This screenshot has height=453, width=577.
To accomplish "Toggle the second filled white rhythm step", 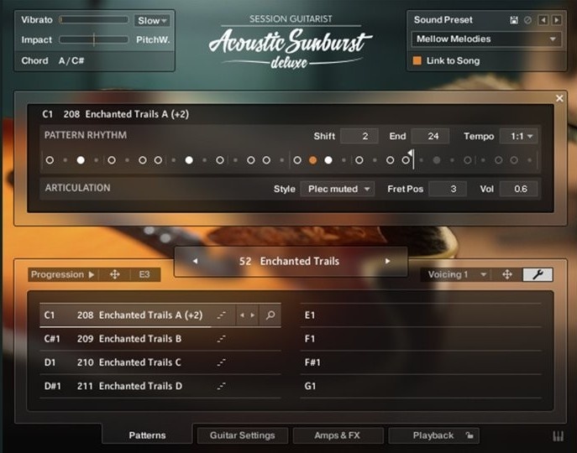I will [189, 160].
